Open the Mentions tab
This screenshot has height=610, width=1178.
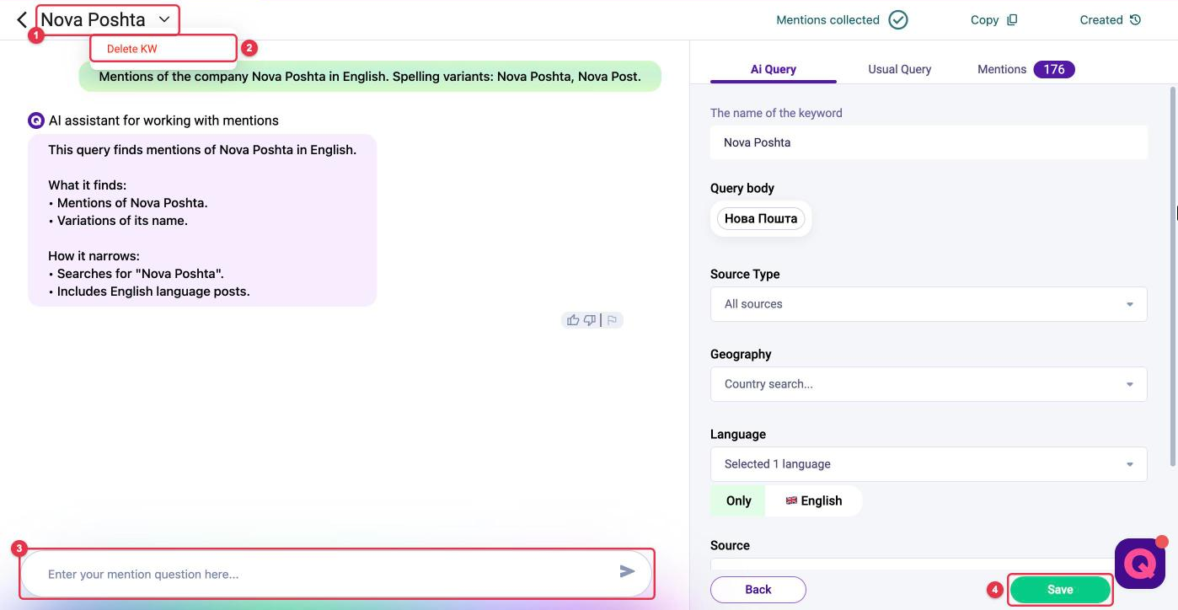click(x=1002, y=69)
